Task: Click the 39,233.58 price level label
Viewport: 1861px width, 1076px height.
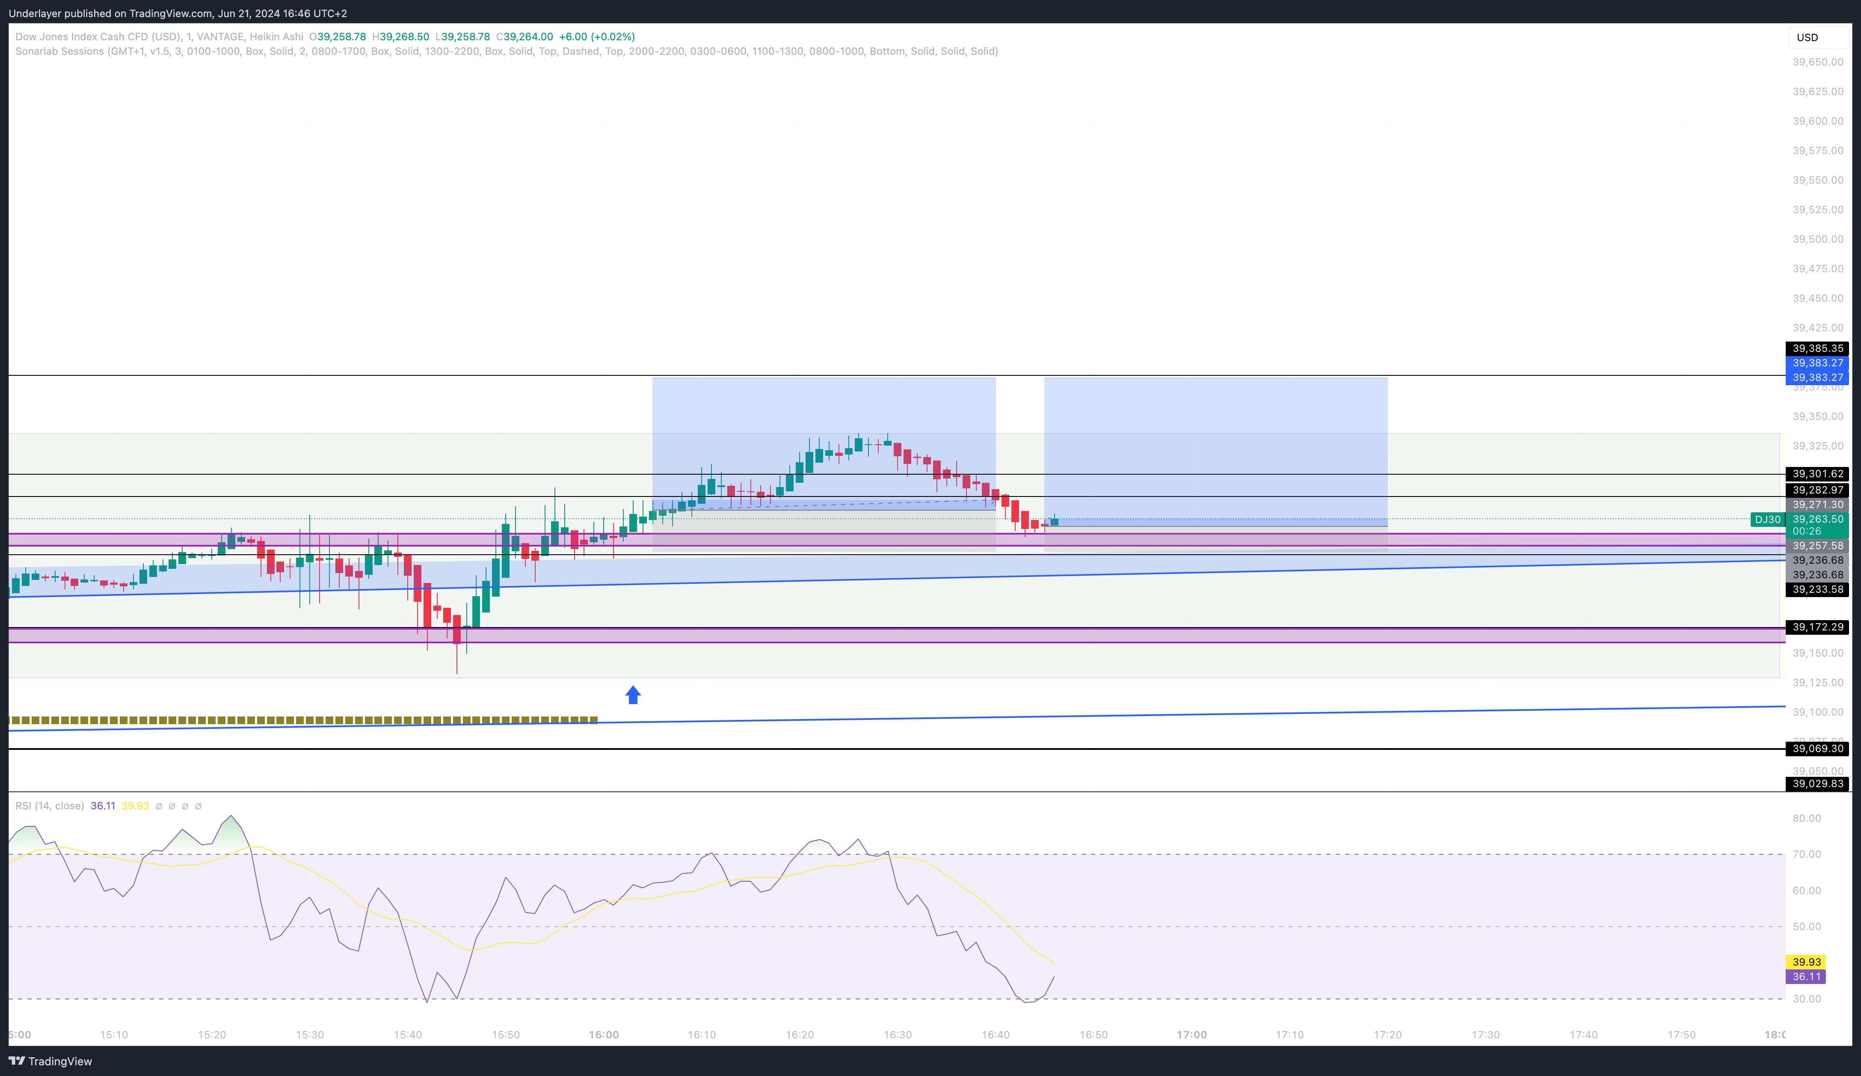Action: point(1817,589)
